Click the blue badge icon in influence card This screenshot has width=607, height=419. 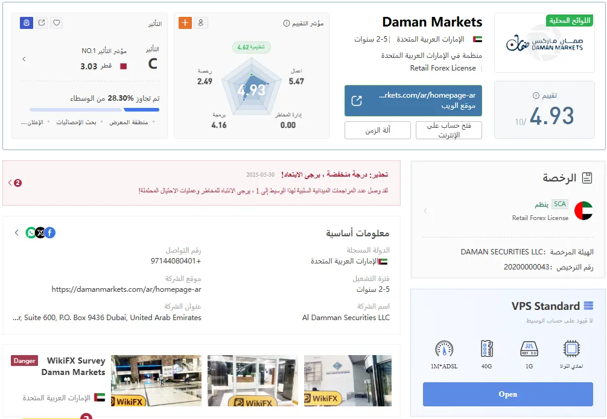(x=27, y=23)
